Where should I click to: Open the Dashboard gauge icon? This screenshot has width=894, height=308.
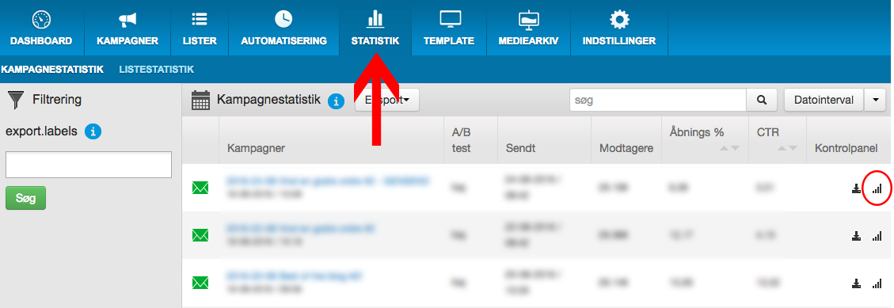[x=41, y=21]
